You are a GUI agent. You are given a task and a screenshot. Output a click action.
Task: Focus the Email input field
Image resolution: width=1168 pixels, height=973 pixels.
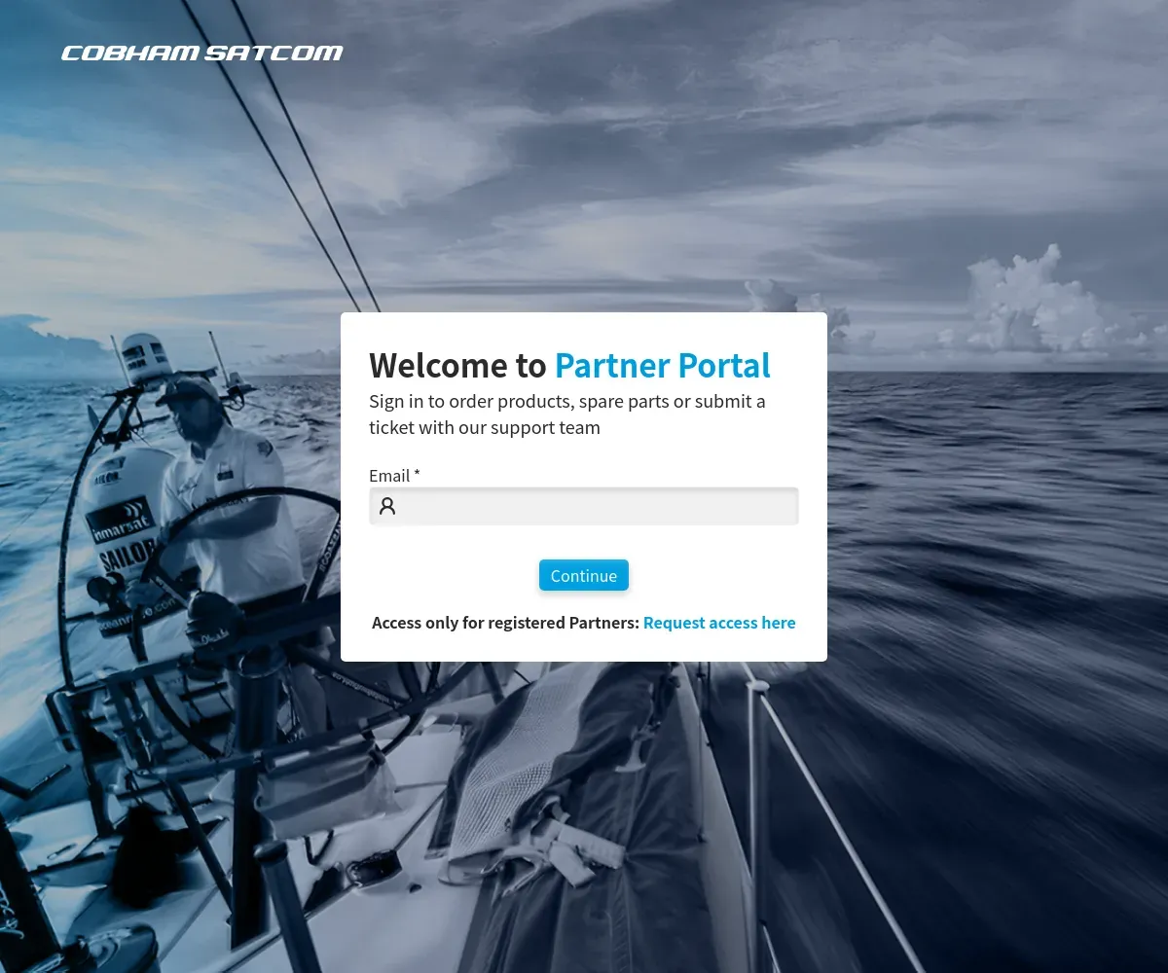pos(584,506)
